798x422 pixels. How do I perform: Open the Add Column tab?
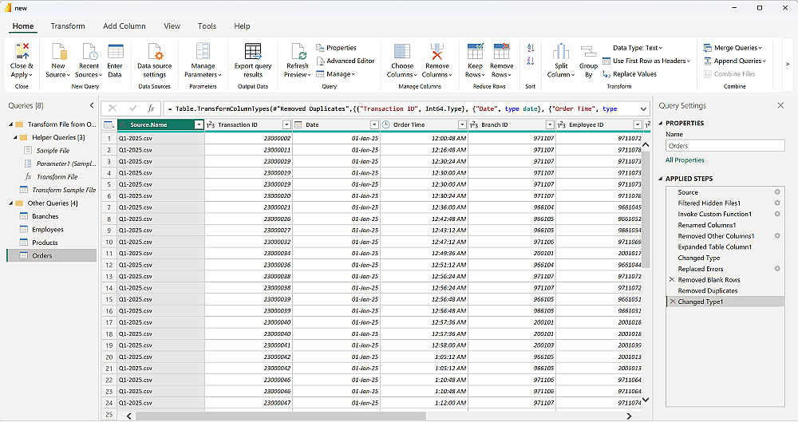pos(124,26)
